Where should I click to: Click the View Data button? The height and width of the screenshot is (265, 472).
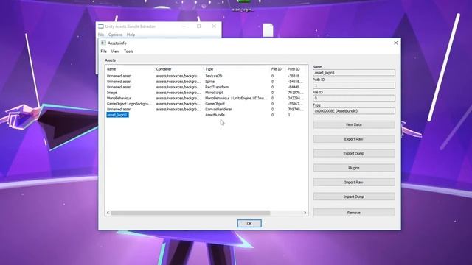(354, 124)
